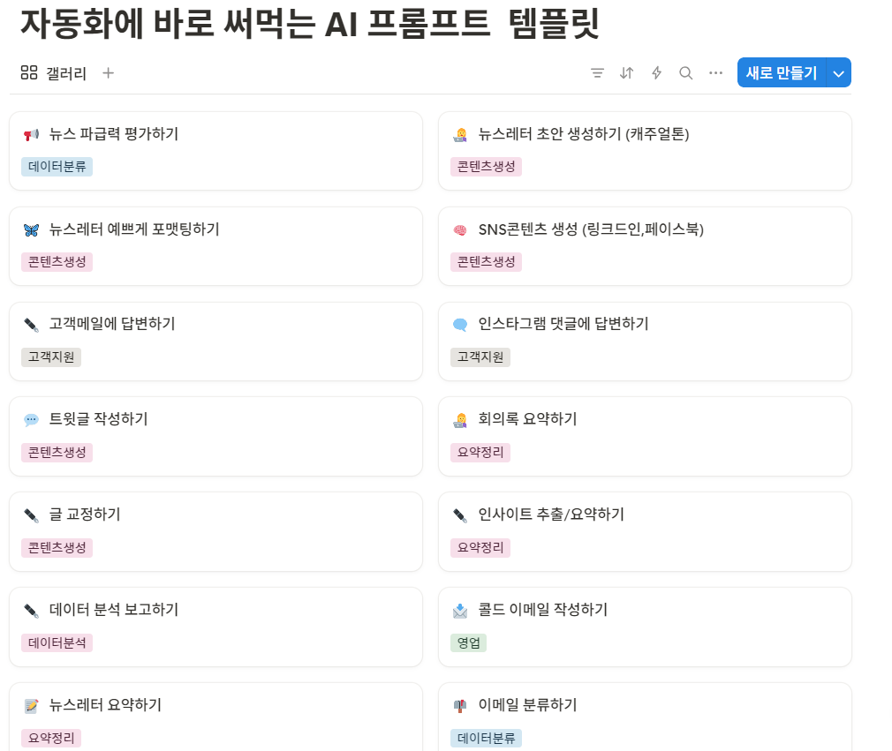Click the search magnifier icon
Viewport: 892px width, 751px height.
tap(685, 72)
